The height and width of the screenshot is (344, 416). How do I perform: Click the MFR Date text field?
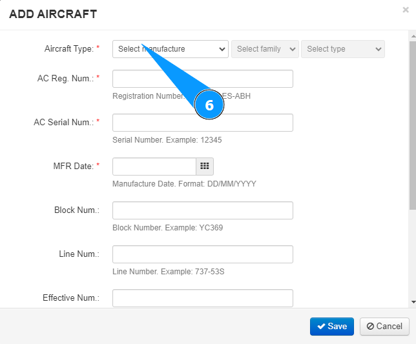click(x=154, y=166)
